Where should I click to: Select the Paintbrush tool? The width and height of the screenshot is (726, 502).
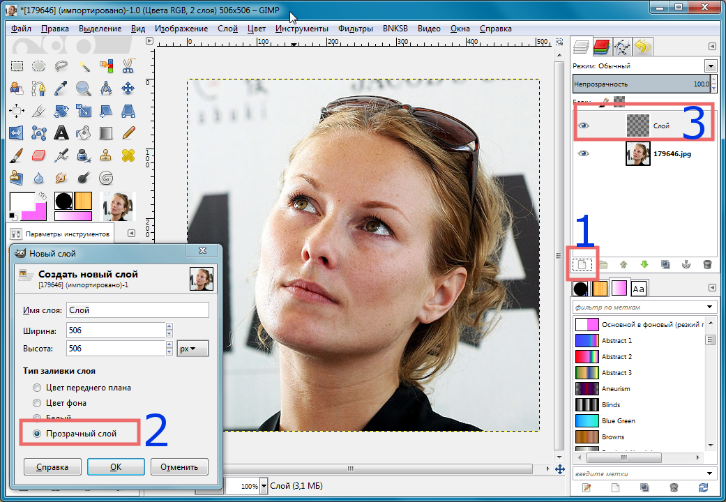point(17,155)
